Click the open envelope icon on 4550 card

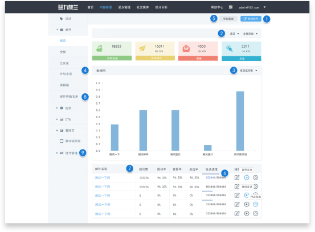click(186, 48)
